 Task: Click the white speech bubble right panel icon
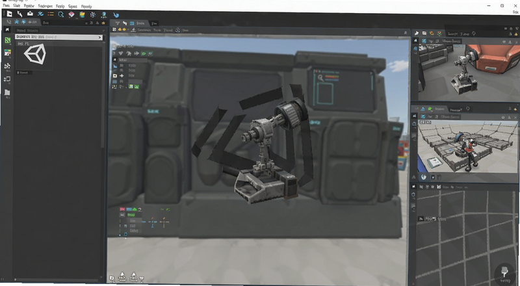(424, 33)
